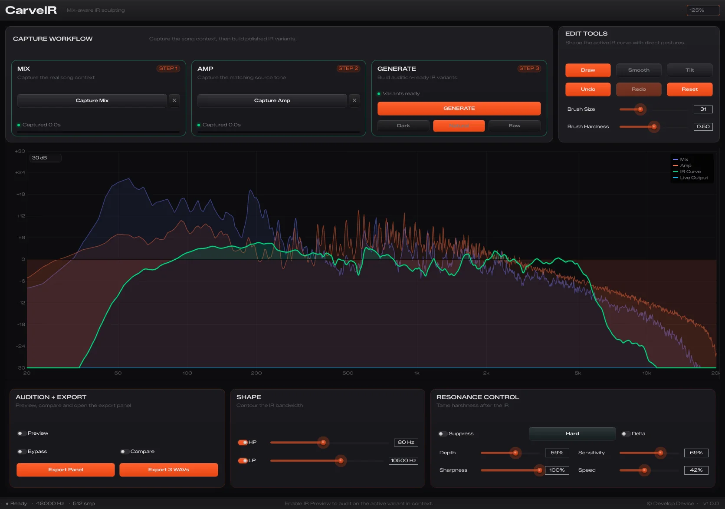Click the Depth percentage value field
Viewport: 725px width, 509px height.
pyautogui.click(x=557, y=453)
